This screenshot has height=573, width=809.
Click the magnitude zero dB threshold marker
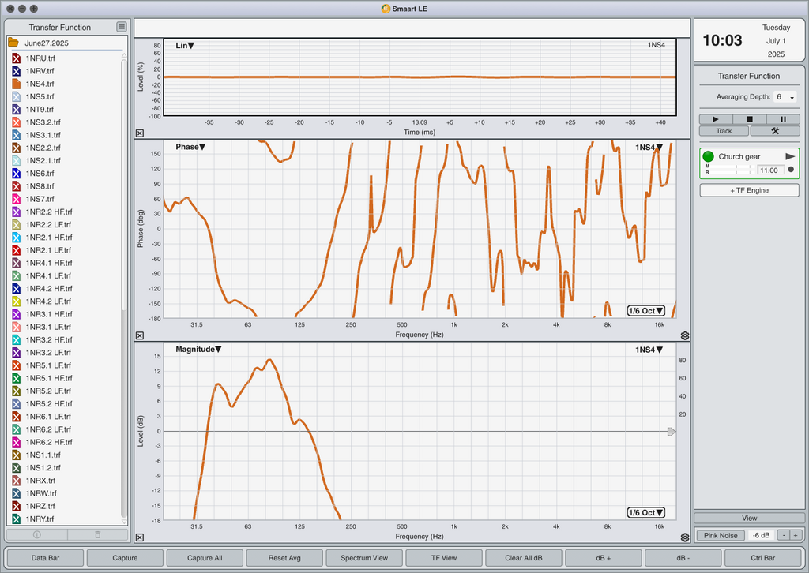coord(672,431)
